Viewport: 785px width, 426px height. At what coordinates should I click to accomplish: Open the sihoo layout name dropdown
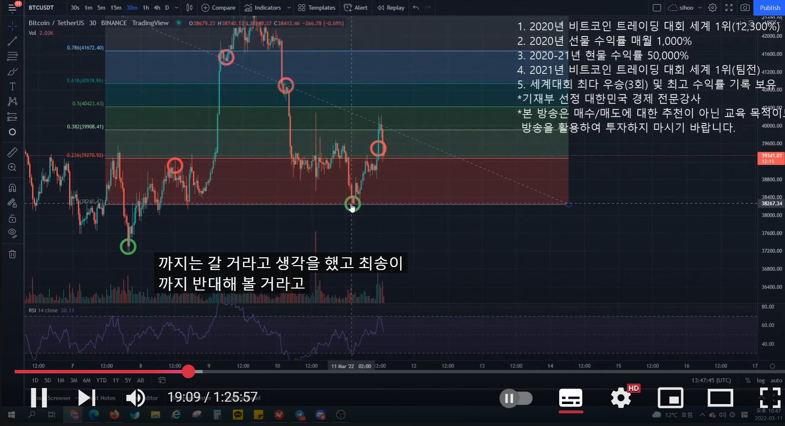click(685, 7)
